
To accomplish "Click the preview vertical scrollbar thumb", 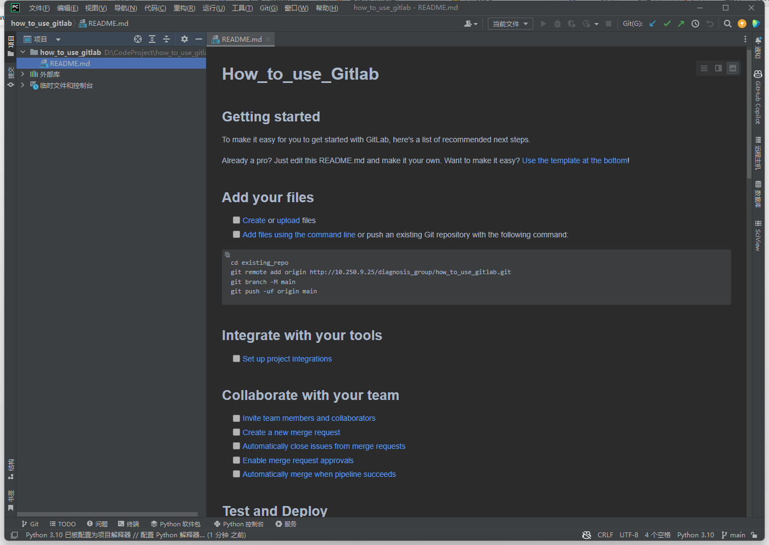I will 749,114.
